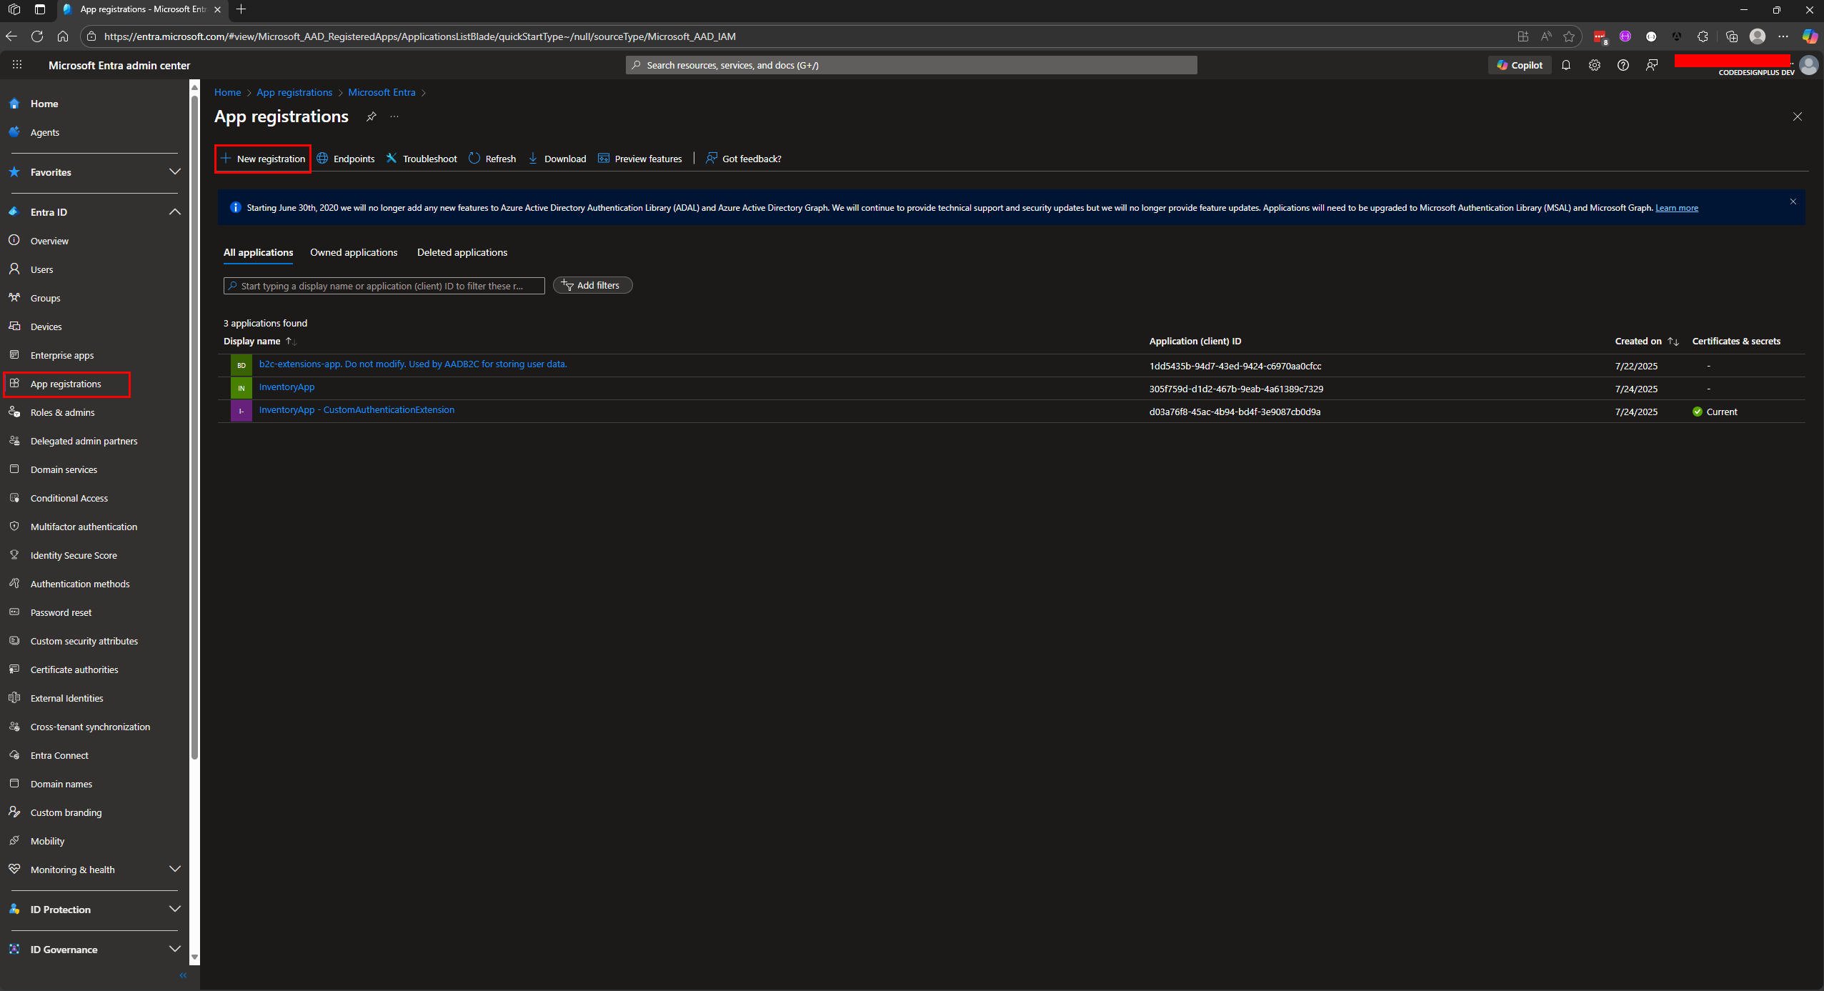Open the browser extensions puzzle icon

pyautogui.click(x=1703, y=36)
